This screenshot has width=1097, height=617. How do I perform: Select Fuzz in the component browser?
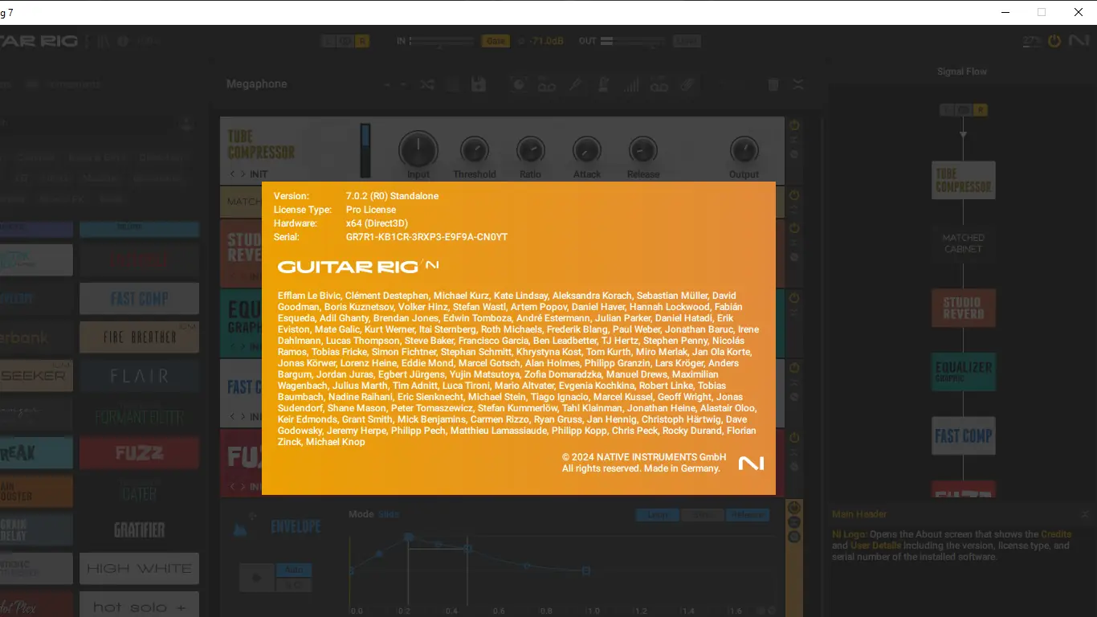[x=139, y=453]
